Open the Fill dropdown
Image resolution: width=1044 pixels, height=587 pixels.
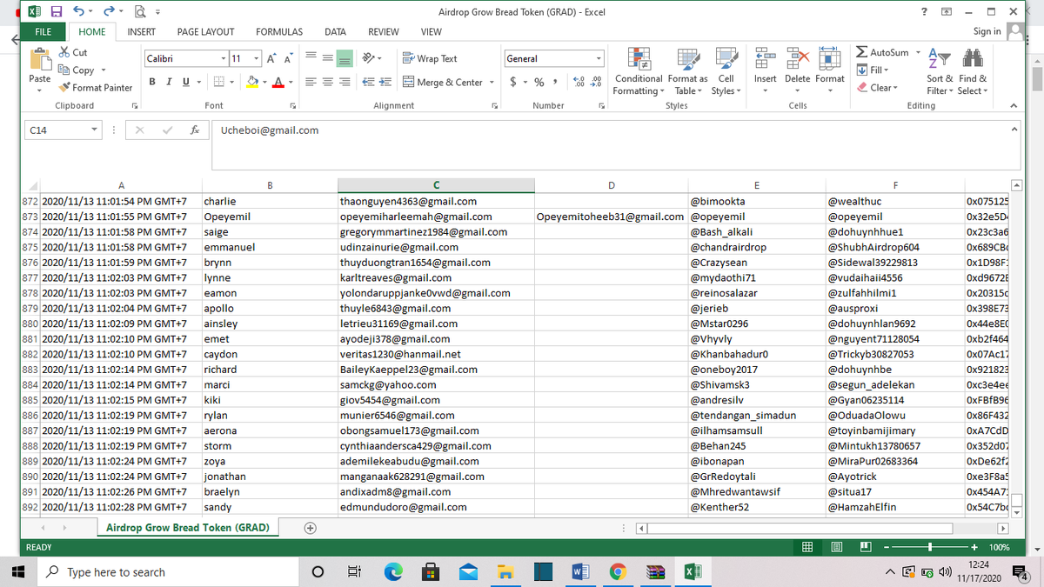click(x=873, y=70)
